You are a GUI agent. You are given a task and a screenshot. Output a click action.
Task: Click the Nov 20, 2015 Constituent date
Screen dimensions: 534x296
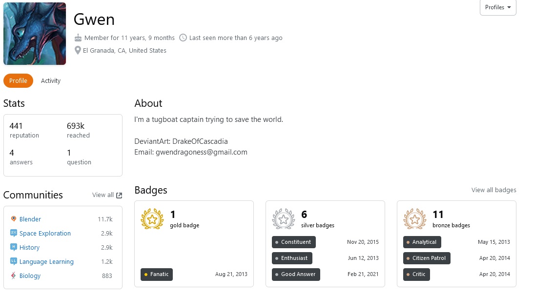point(363,242)
